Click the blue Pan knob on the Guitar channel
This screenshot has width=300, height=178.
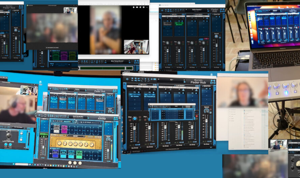135,119
